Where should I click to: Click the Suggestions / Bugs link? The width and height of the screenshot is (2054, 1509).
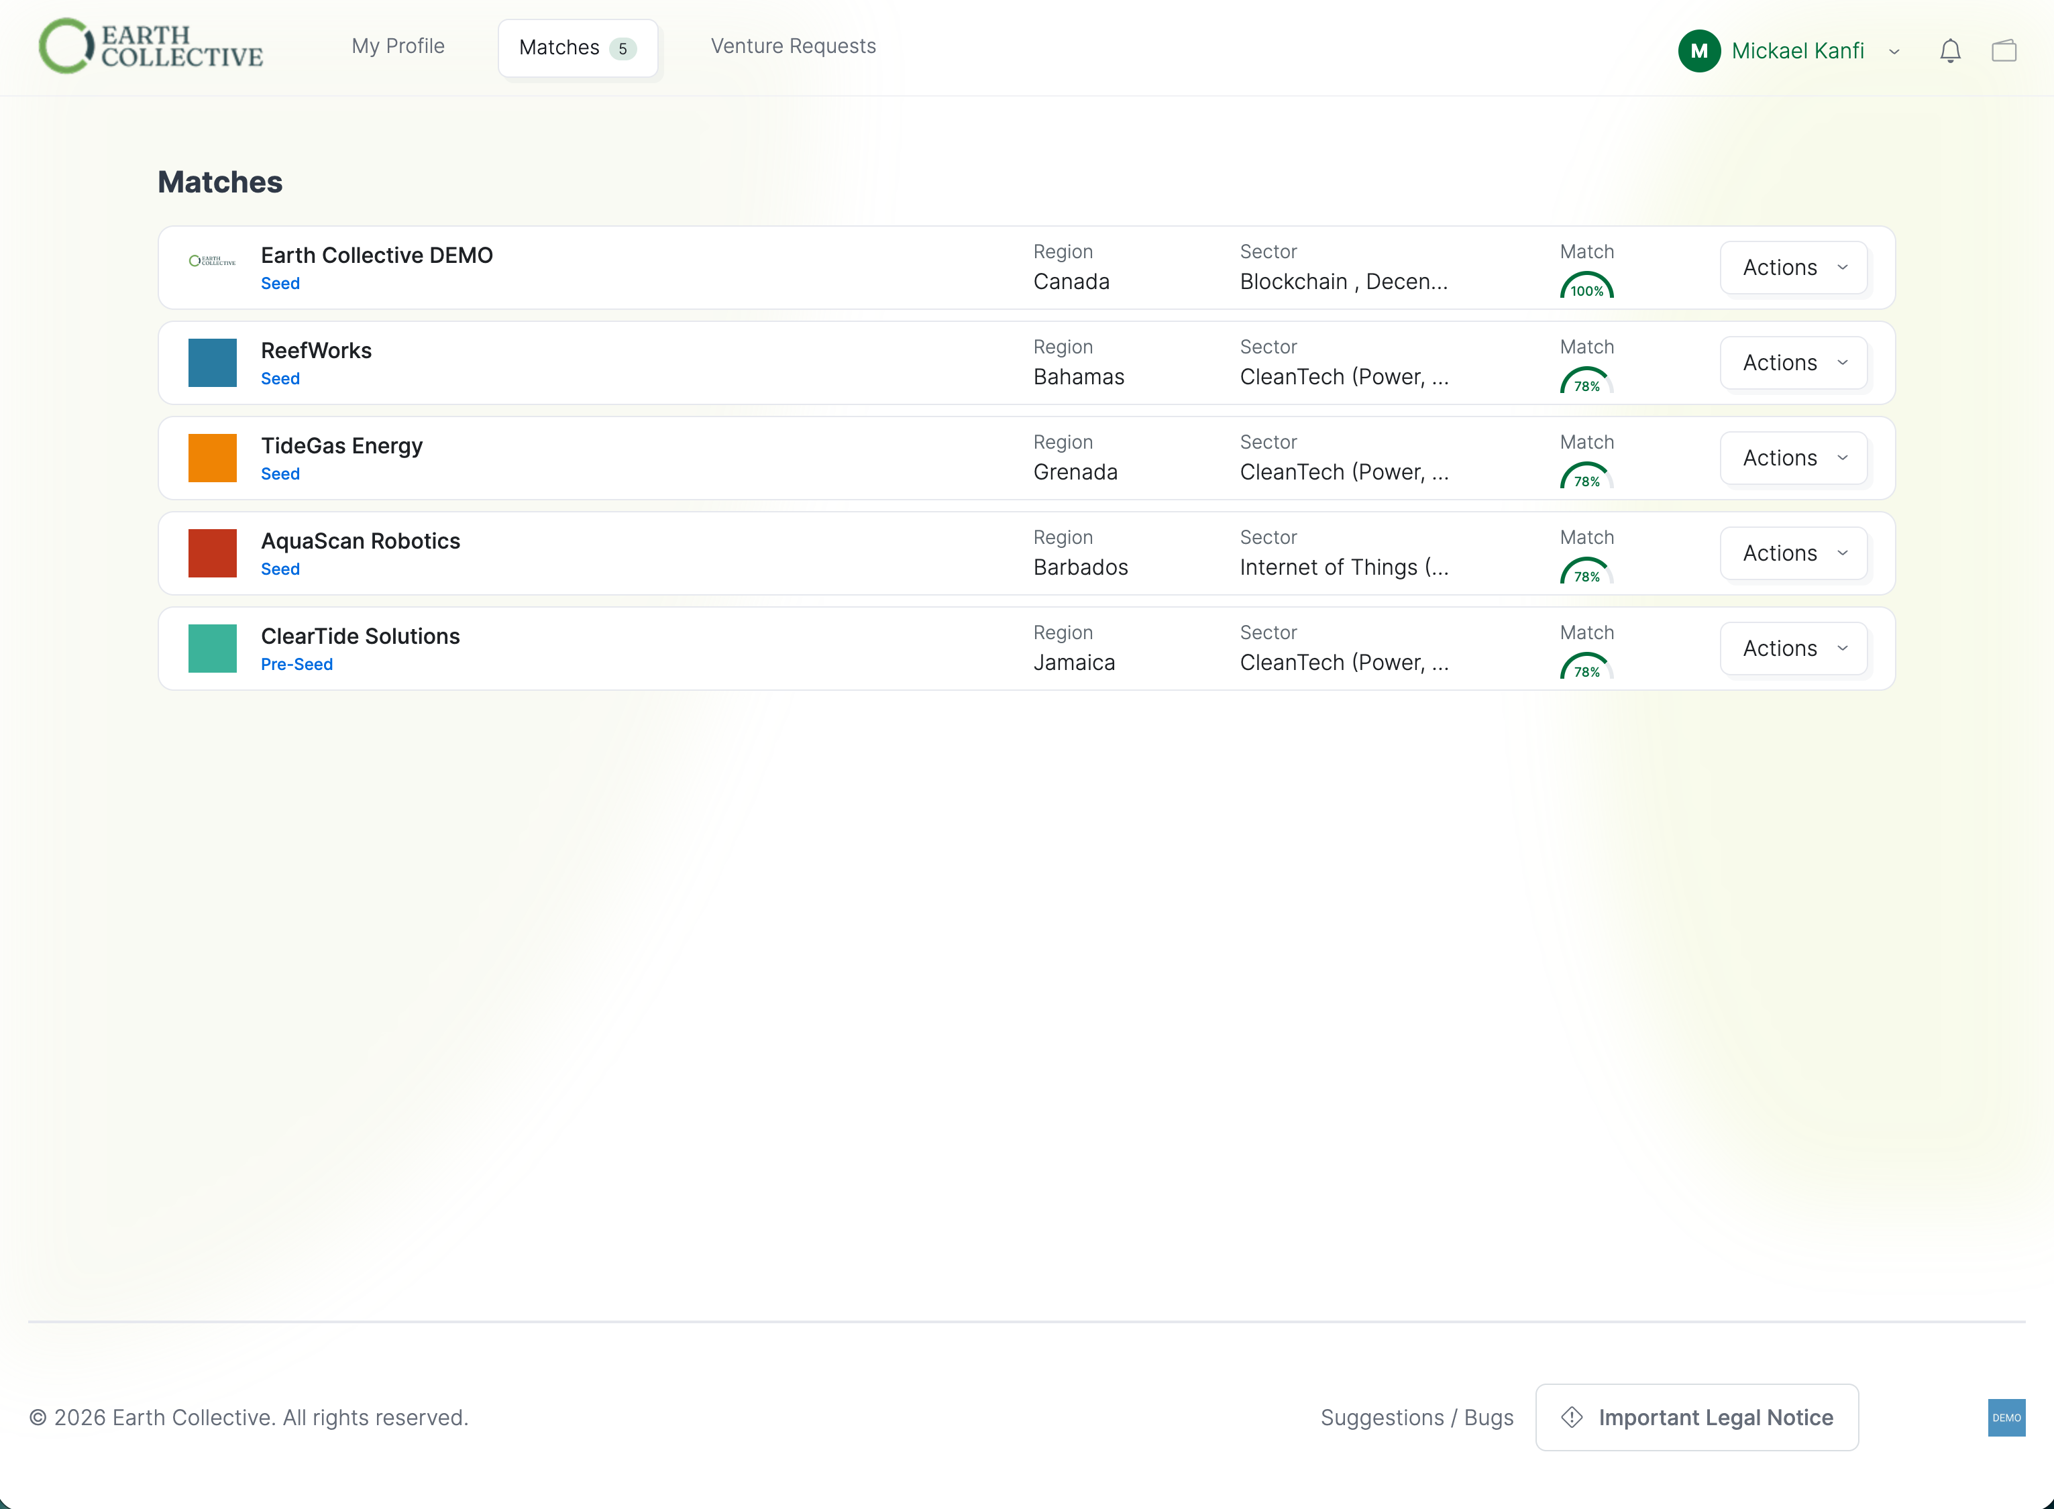(x=1416, y=1418)
